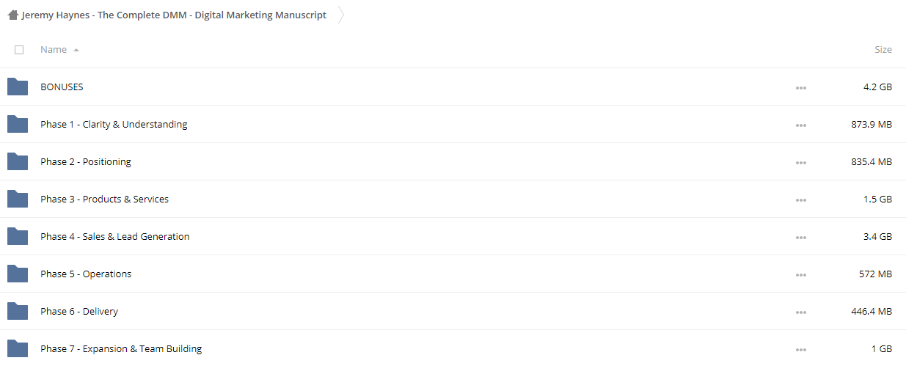Open more options for Phase 6 - Delivery

click(x=800, y=312)
